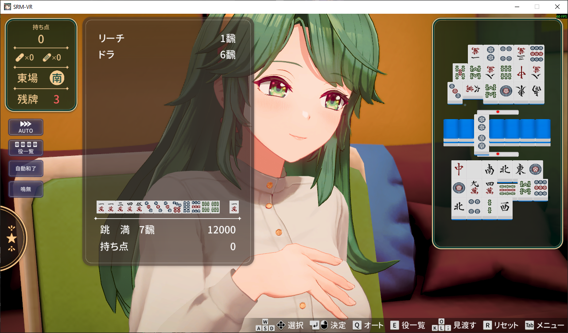Close the SRM-VR window
The width and height of the screenshot is (568, 333).
[557, 7]
